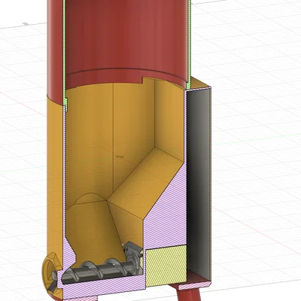Select the yellow hatched block beside the auger

click(166, 266)
